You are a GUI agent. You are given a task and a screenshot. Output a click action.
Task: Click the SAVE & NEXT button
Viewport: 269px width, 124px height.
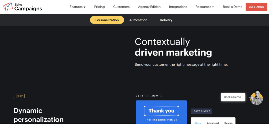[x=201, y=111]
